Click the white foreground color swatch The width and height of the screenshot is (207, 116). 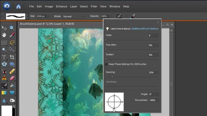tap(6, 111)
